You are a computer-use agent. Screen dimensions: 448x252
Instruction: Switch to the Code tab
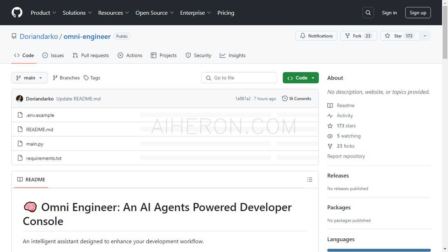(24, 55)
